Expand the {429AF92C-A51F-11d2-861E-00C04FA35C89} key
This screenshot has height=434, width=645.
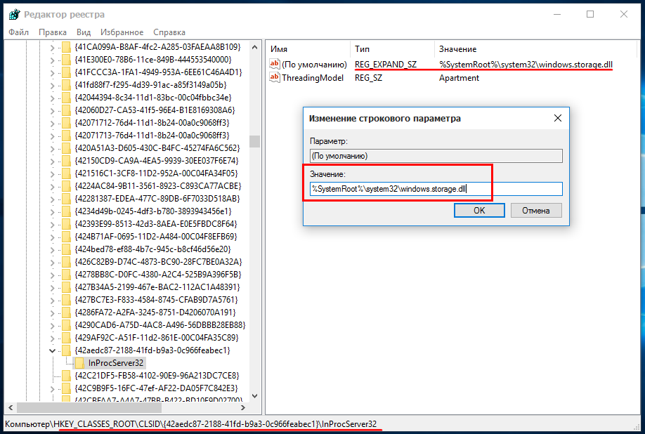(x=52, y=338)
